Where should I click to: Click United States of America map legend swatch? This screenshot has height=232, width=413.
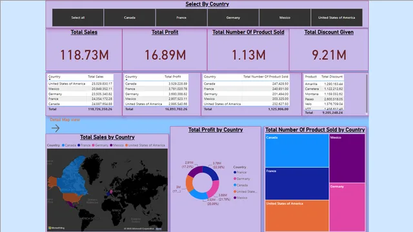[x=126, y=145]
